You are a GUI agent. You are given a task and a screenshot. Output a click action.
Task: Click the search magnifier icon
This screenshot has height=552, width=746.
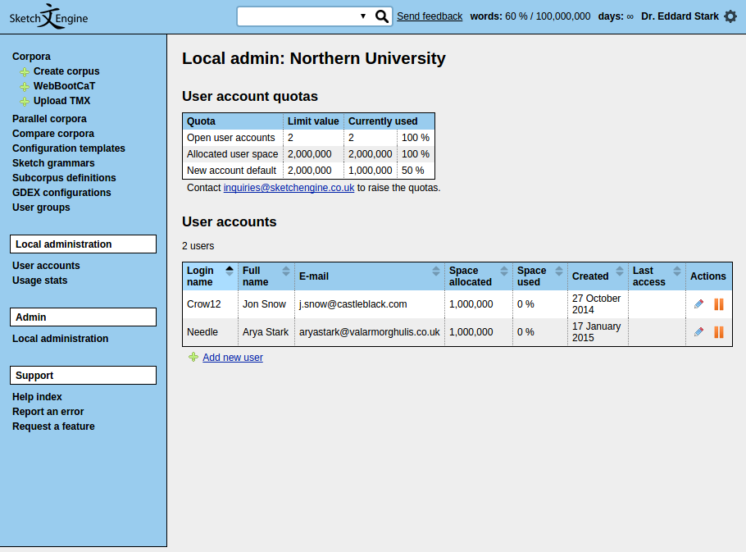point(381,16)
